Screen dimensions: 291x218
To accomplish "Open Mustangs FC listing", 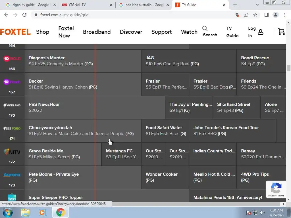I will (x=121, y=154).
